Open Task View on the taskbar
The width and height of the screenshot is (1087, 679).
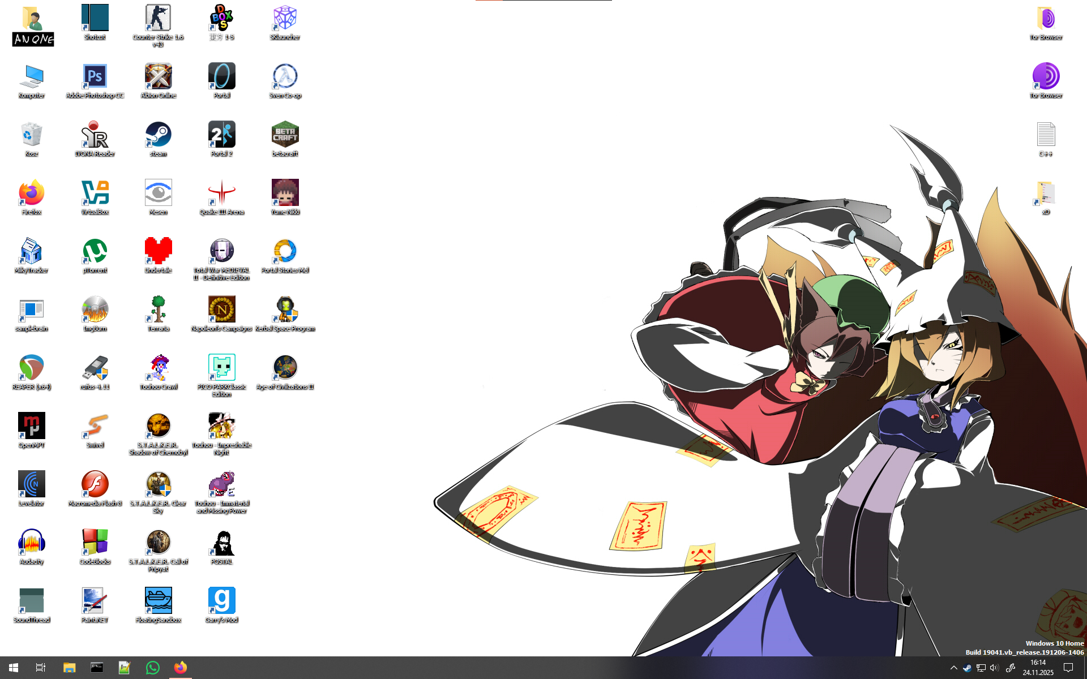[41, 668]
